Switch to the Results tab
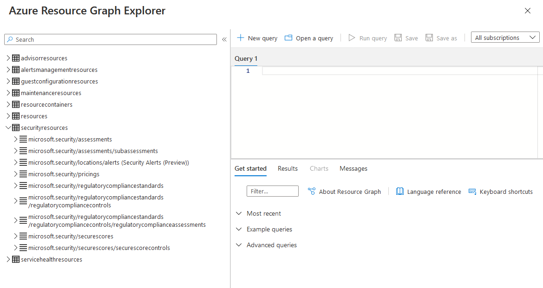This screenshot has height=288, width=543. coord(287,168)
